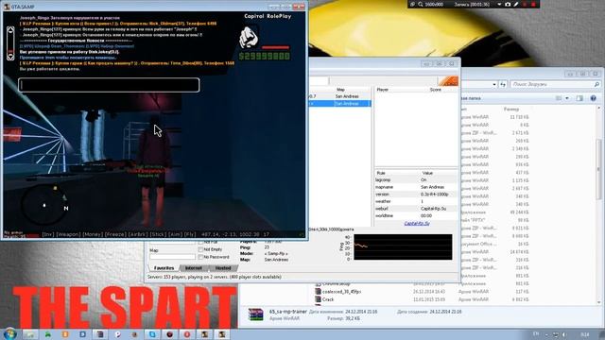Click the Value column header in the rules table
Screen dimensions: 605x340
(x=427, y=173)
